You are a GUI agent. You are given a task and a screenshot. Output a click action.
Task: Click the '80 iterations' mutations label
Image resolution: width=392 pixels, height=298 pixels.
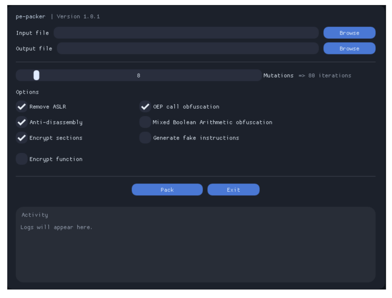click(330, 76)
